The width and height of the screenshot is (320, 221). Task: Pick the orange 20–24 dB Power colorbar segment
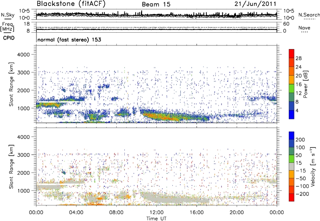(292, 71)
